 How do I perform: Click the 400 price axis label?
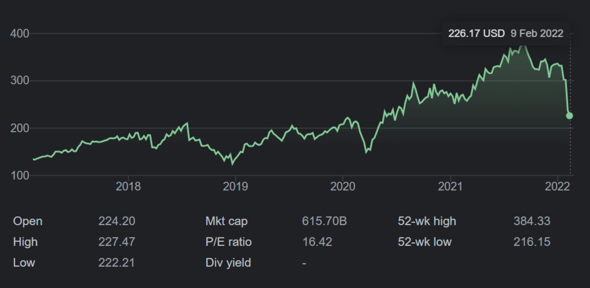pyautogui.click(x=20, y=34)
